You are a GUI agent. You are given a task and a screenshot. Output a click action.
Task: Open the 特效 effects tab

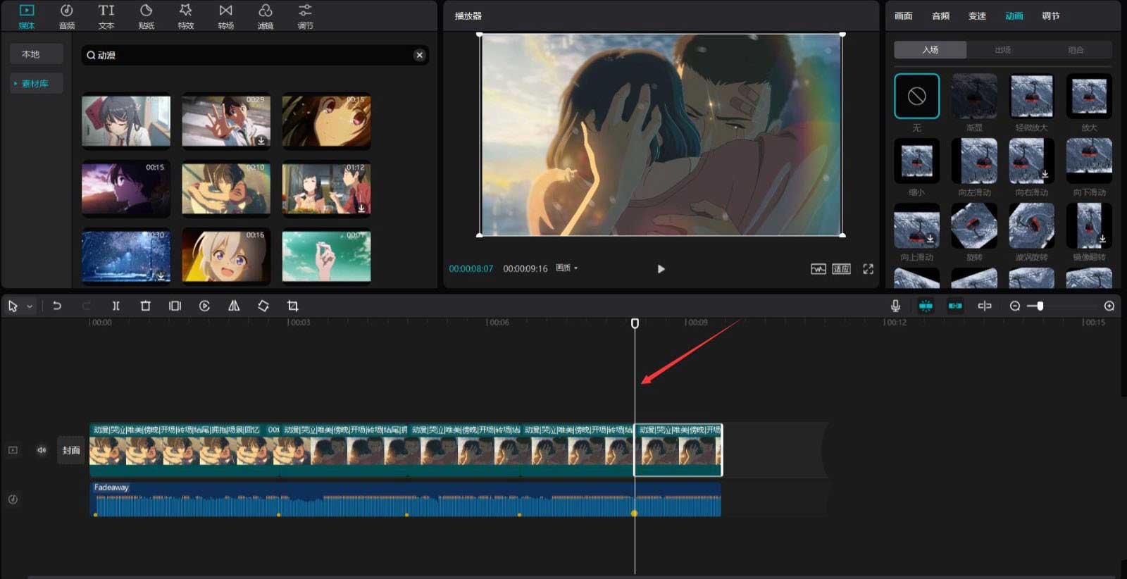tap(186, 16)
